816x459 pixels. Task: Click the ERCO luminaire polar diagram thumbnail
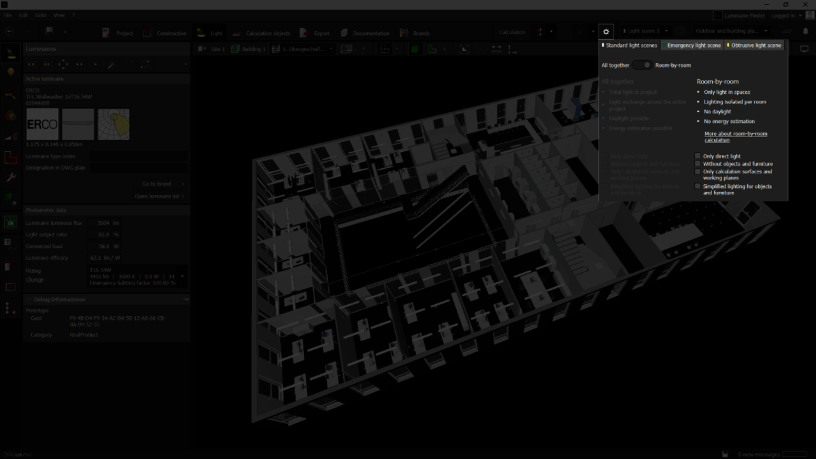tap(113, 124)
